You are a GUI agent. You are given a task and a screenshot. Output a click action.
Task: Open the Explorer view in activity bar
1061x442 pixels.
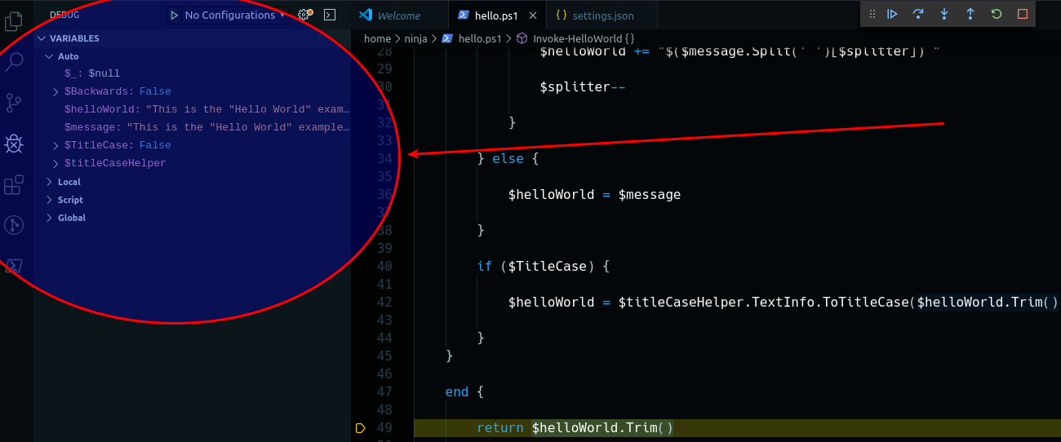coord(14,21)
